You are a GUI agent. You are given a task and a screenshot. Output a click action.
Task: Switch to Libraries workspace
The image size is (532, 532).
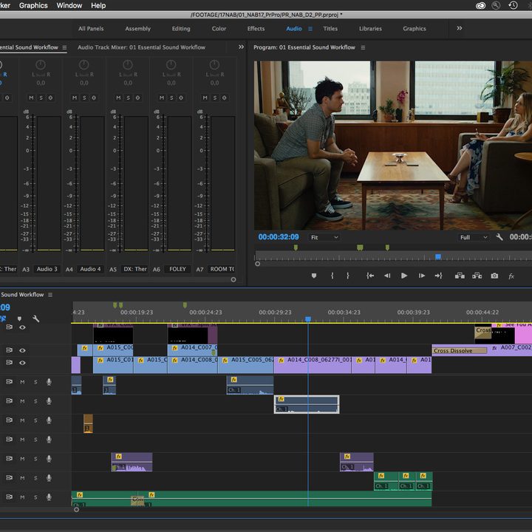(370, 29)
